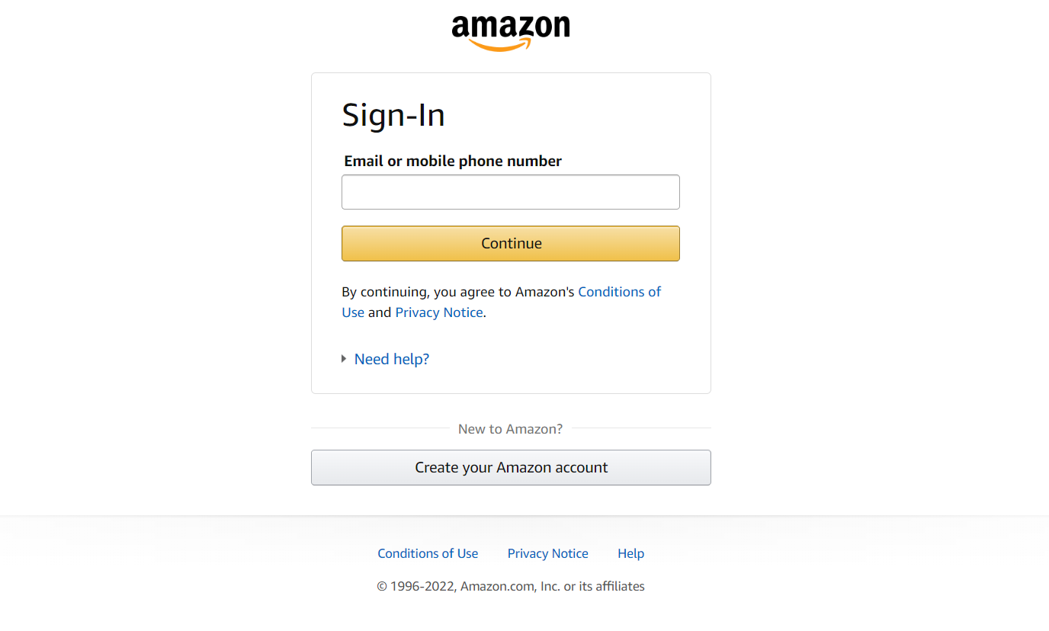Open the footer Help link
The width and height of the screenshot is (1049, 631).
(630, 553)
